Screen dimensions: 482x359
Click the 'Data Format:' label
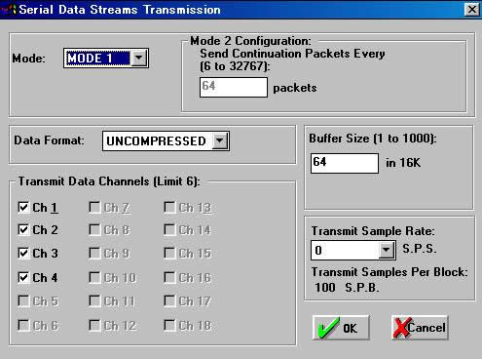(49, 140)
